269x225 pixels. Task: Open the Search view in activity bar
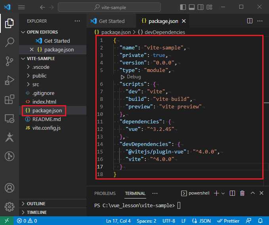point(9,42)
